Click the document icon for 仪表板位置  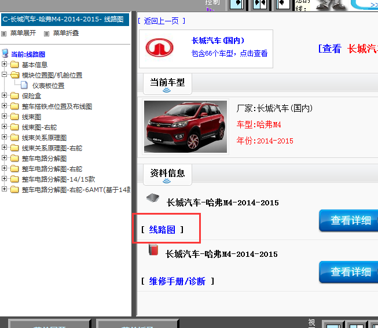[24, 85]
